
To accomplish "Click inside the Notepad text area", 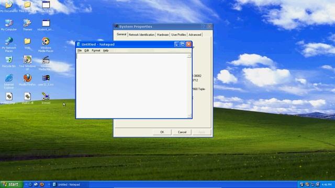I will point(131,86).
